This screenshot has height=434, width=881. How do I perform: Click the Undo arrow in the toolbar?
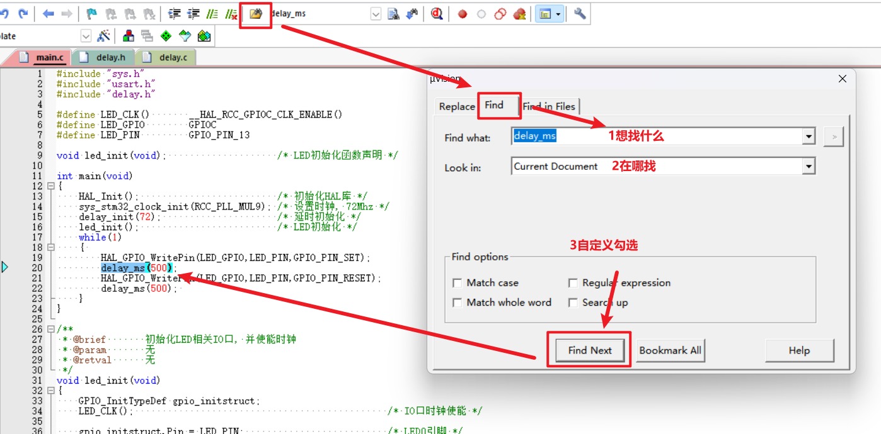pyautogui.click(x=5, y=13)
